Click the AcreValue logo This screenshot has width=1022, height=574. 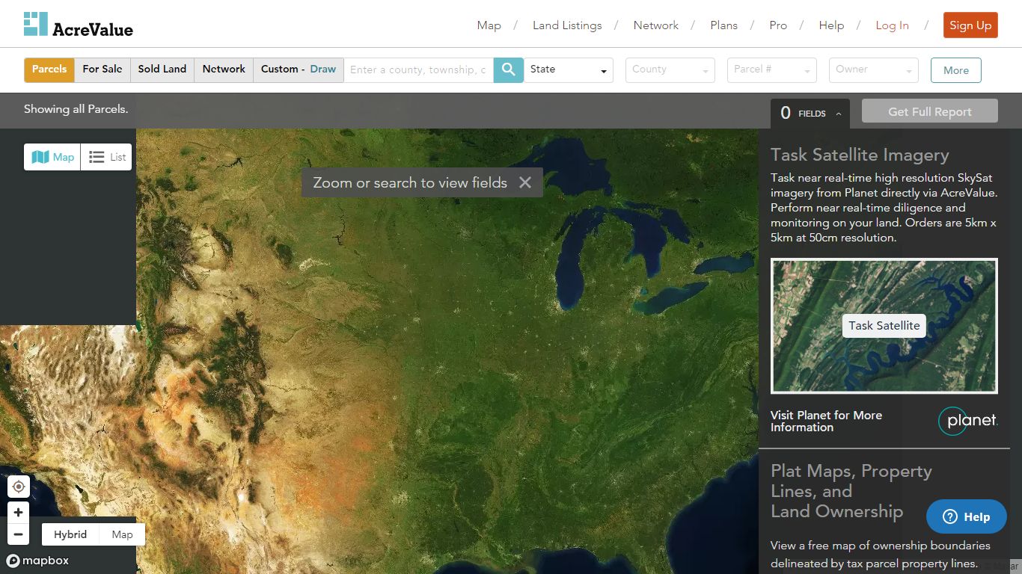point(79,25)
